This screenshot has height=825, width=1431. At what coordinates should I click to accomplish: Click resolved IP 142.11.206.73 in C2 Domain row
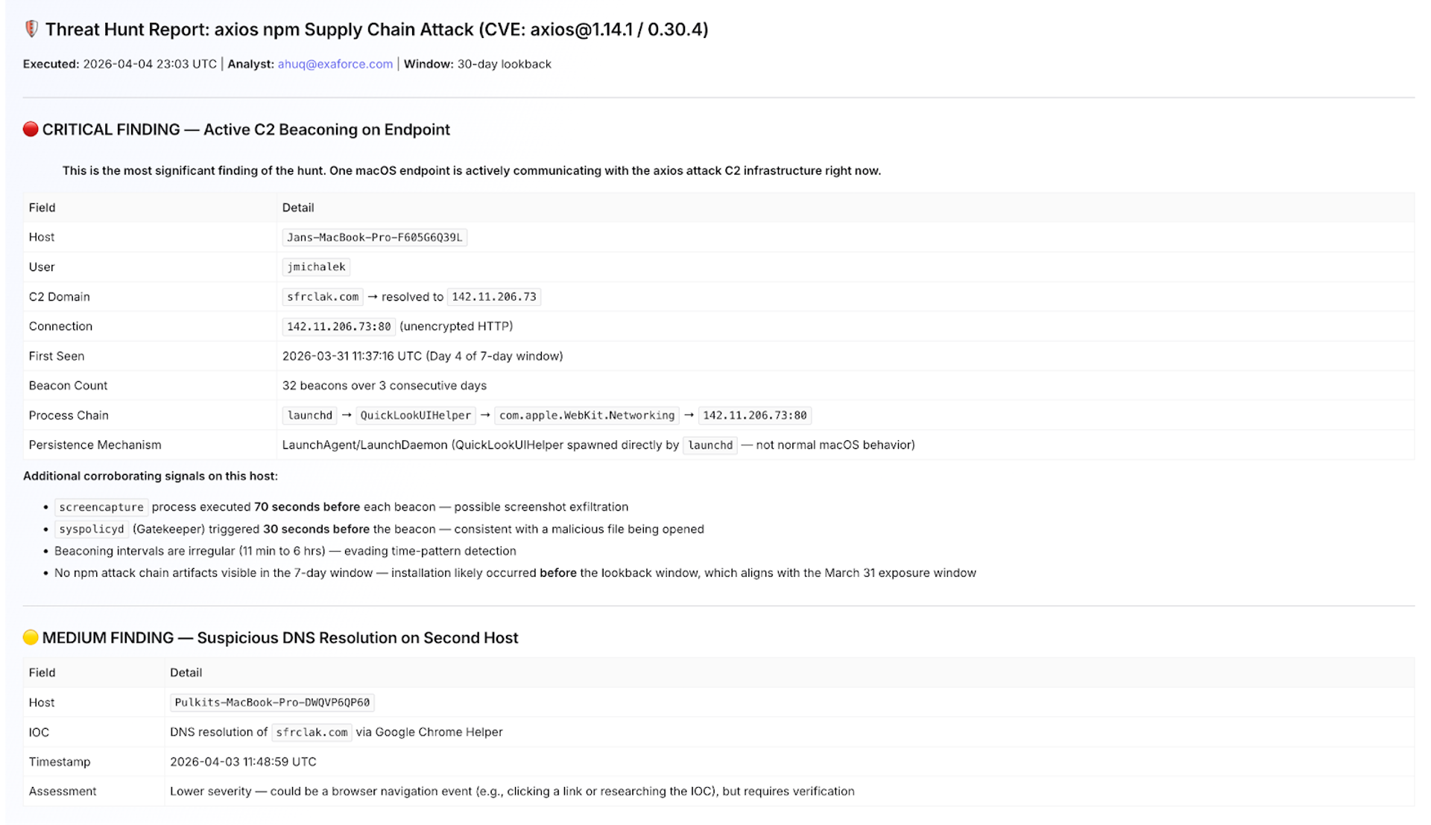tap(494, 296)
